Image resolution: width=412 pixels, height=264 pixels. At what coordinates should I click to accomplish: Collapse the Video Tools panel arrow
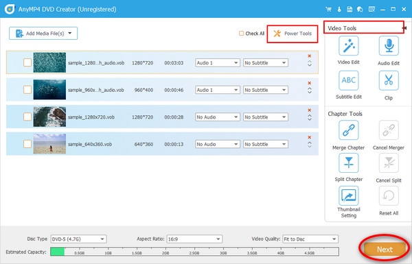click(404, 28)
